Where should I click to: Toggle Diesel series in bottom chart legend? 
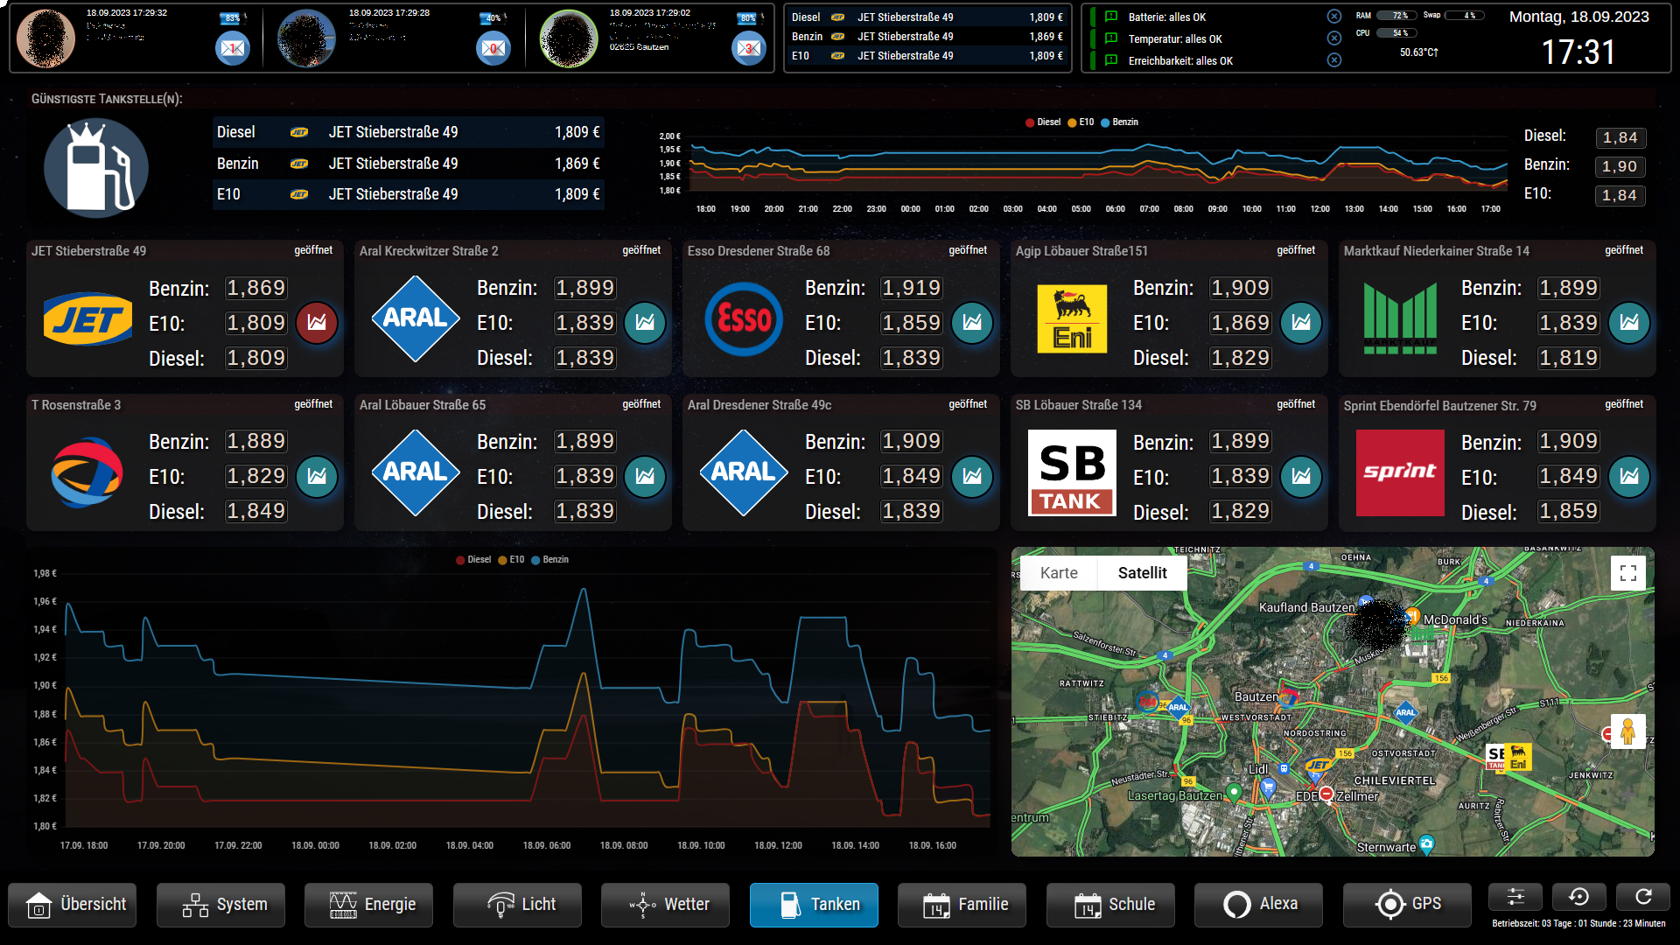click(x=473, y=560)
